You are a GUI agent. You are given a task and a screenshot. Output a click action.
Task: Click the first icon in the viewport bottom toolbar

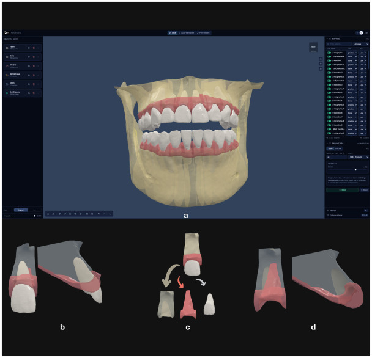(x=48, y=214)
